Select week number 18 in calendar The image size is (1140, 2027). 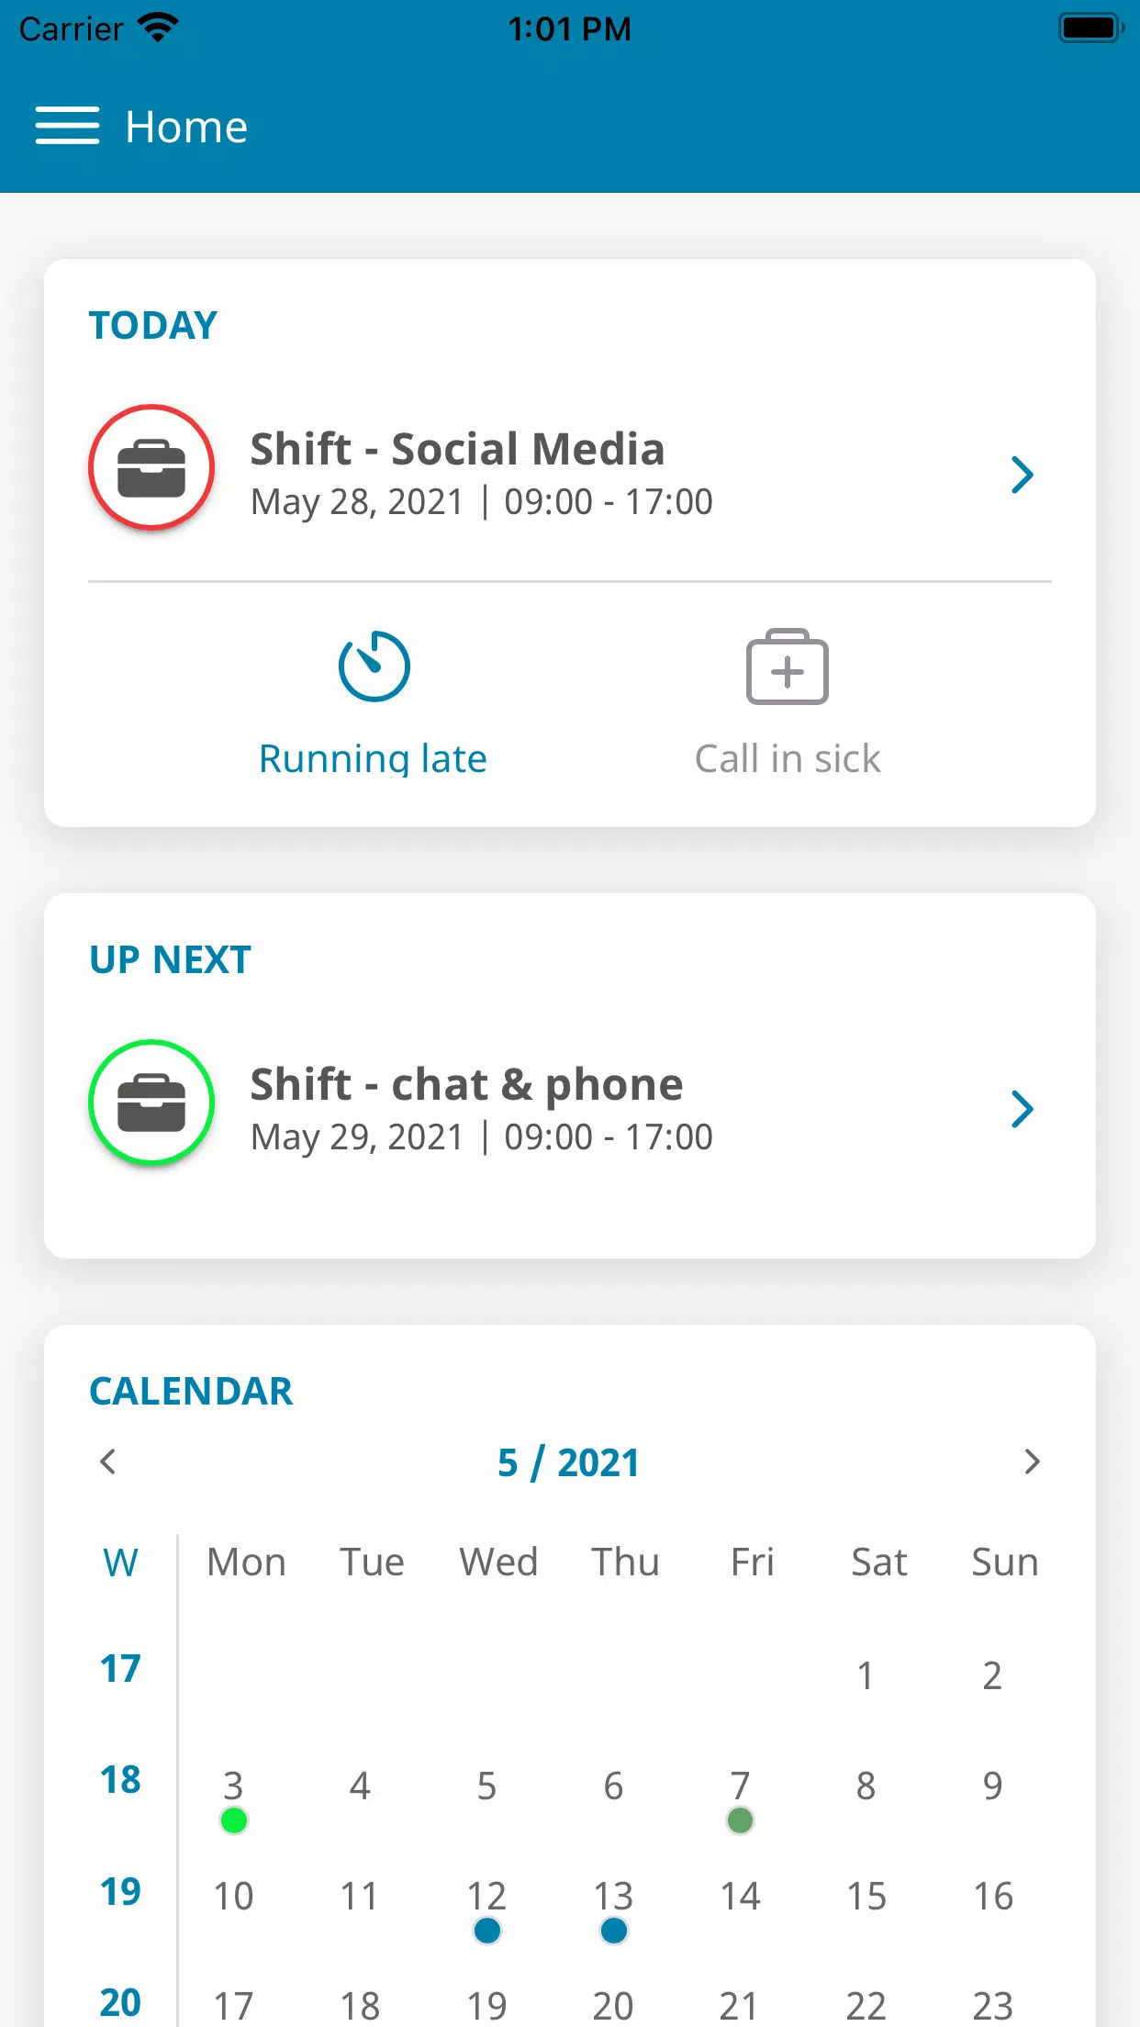[120, 1780]
